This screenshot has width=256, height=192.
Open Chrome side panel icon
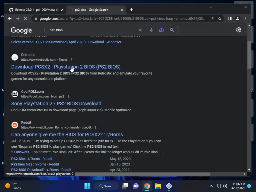pos(230,18)
